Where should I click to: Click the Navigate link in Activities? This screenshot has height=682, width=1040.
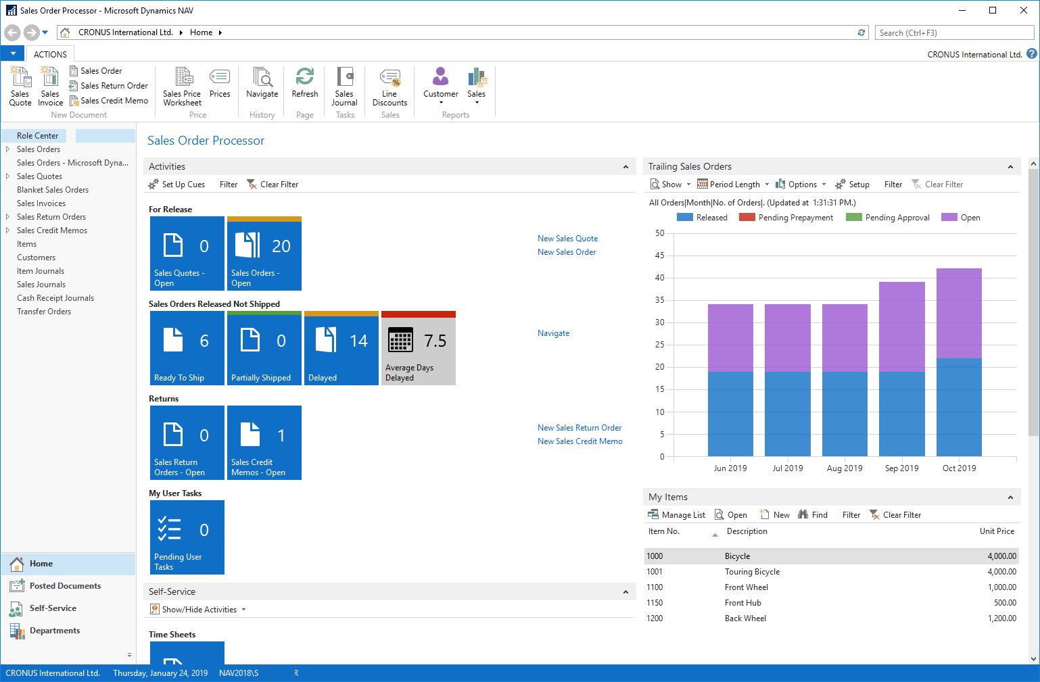tap(553, 333)
